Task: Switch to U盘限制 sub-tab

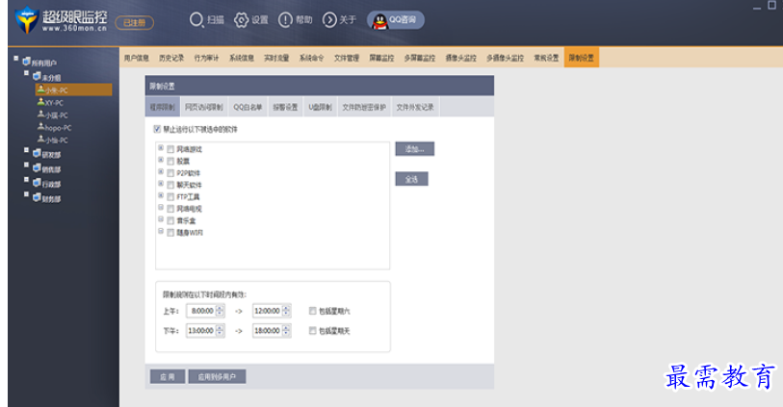Action: tap(320, 107)
